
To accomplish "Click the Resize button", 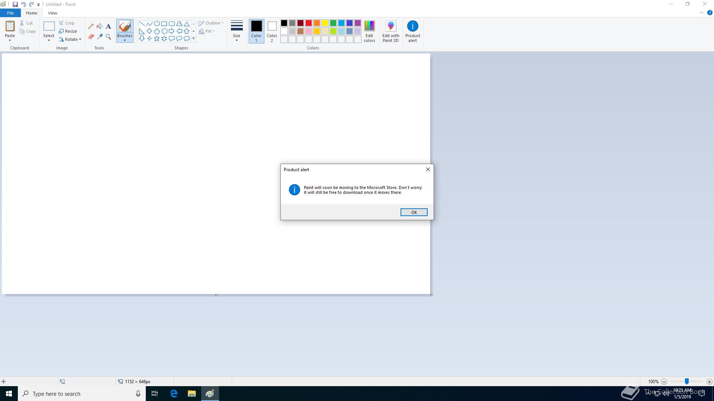I will pos(68,31).
